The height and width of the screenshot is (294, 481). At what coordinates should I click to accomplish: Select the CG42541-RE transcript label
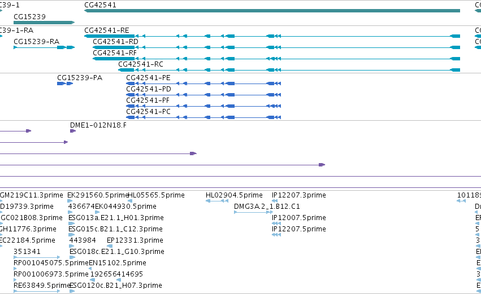tap(107, 30)
